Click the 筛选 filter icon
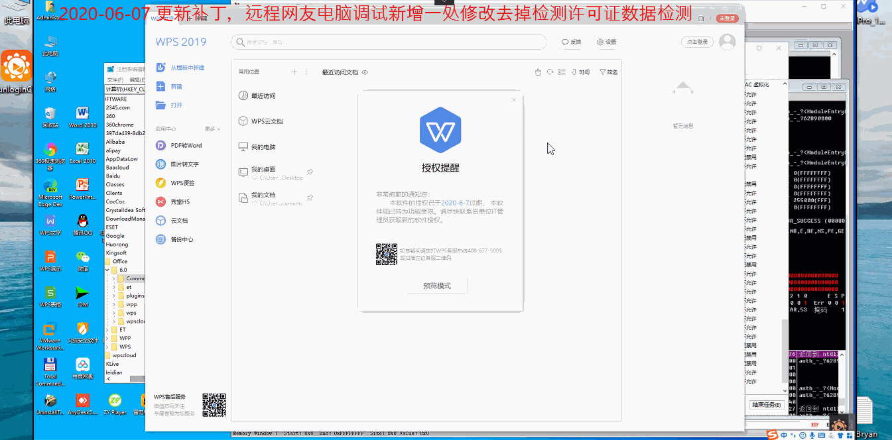892x440 pixels. point(603,72)
